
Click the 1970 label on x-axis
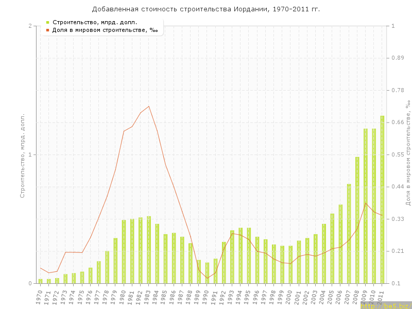coord(40,297)
